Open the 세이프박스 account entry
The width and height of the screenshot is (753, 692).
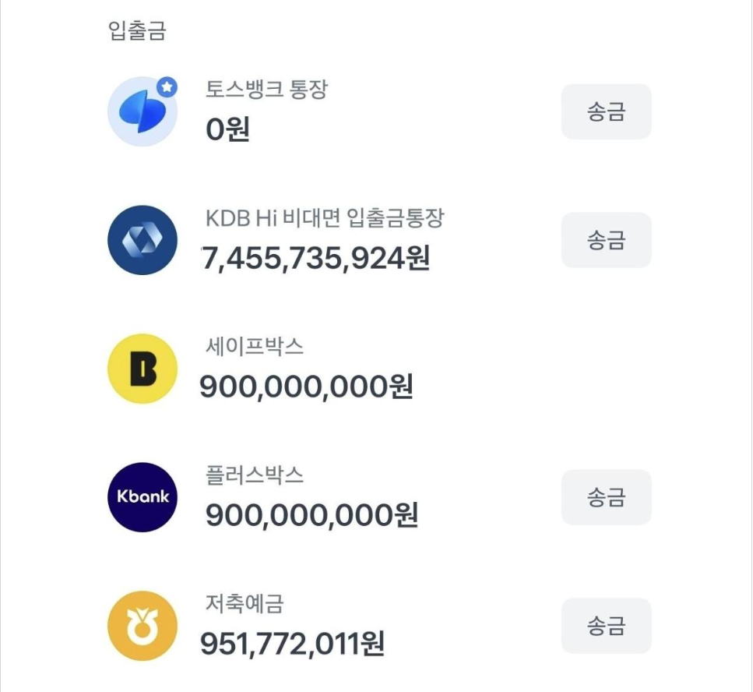pos(254,347)
